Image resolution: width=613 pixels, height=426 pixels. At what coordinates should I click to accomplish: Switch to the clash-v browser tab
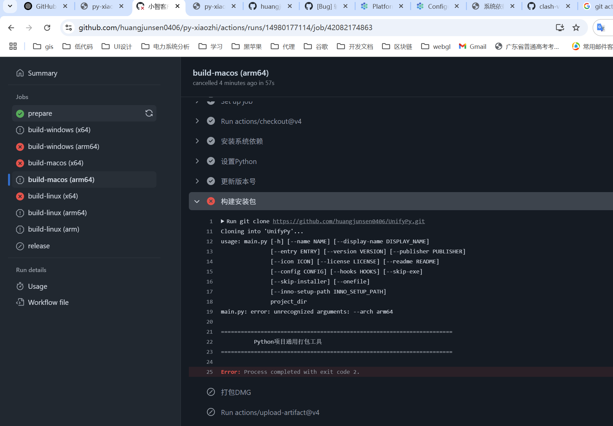548,6
